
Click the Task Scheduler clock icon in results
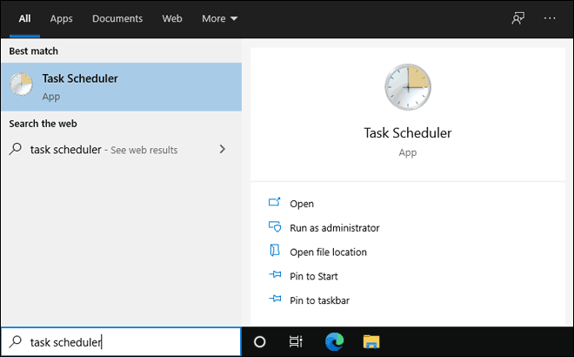coord(21,84)
